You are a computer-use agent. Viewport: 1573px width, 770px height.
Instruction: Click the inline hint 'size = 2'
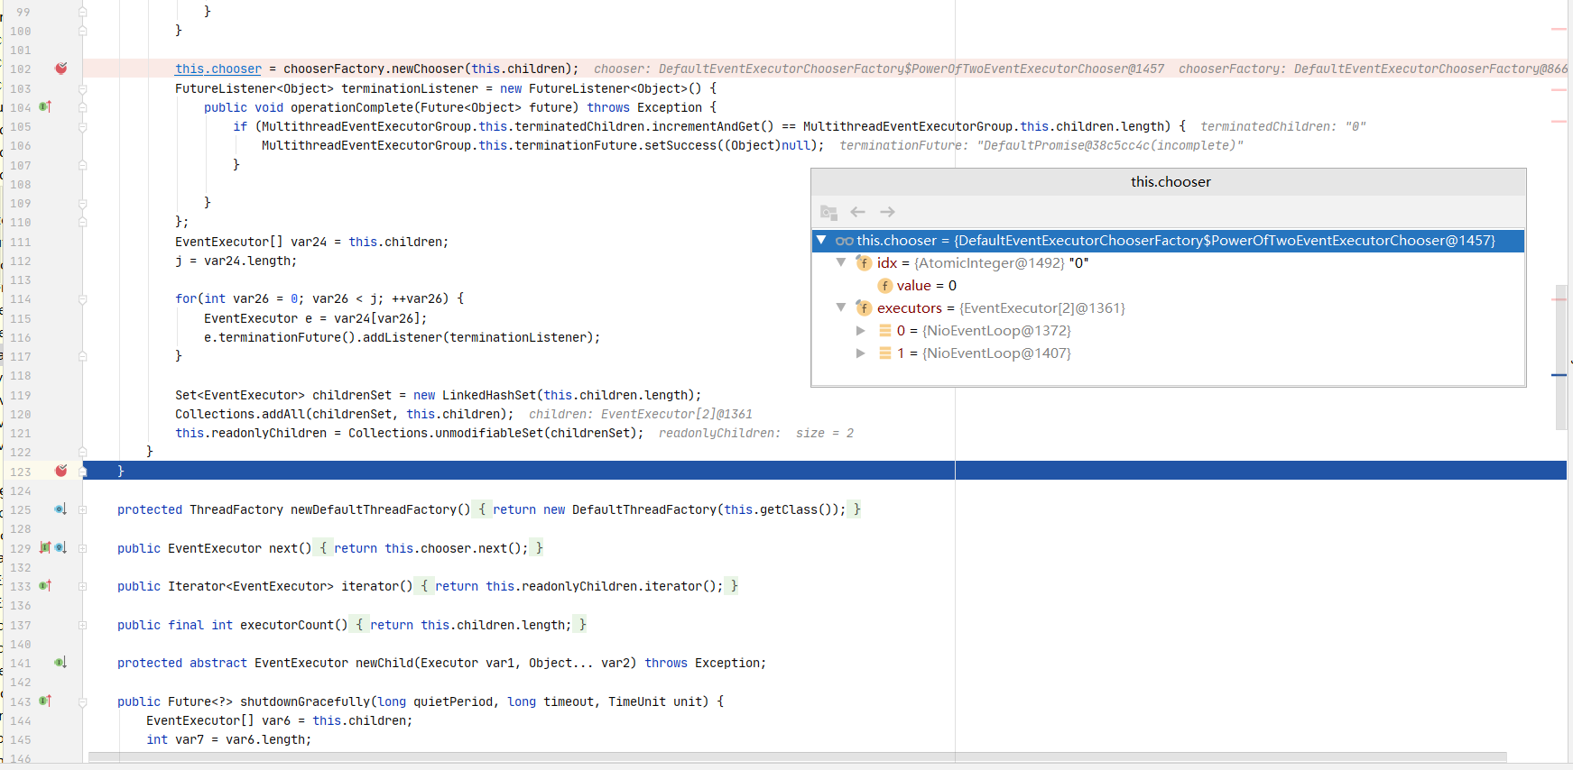pyautogui.click(x=825, y=433)
